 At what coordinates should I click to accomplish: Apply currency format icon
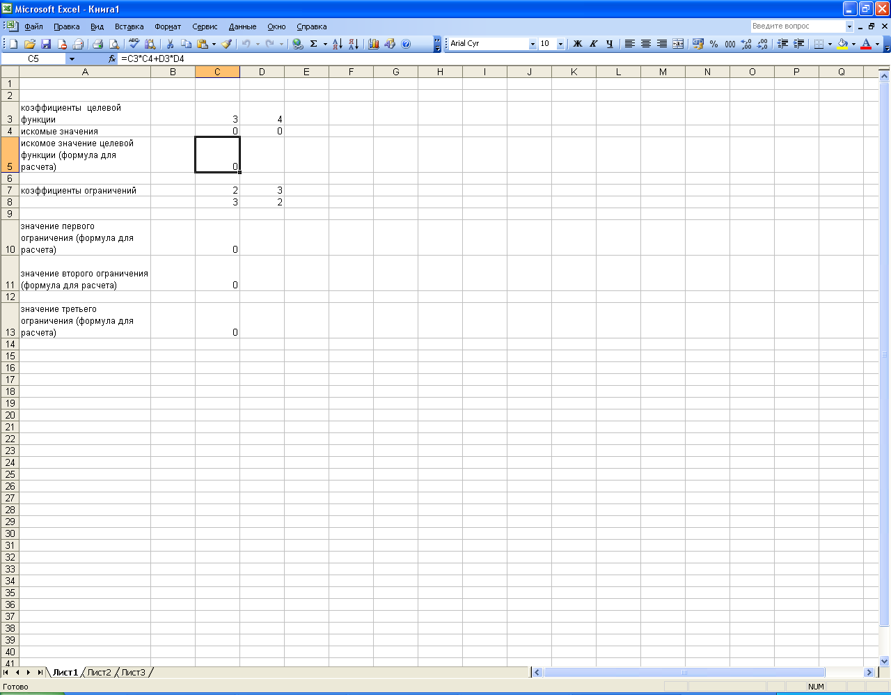698,44
